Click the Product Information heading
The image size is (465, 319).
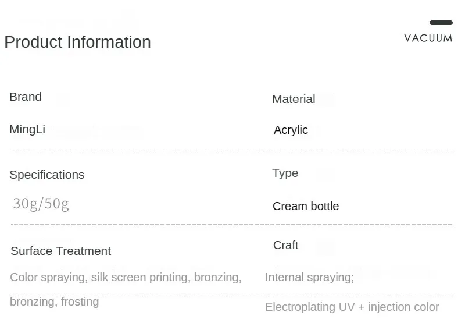coord(78,42)
